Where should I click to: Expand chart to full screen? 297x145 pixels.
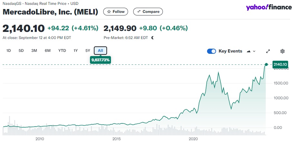(x=268, y=51)
